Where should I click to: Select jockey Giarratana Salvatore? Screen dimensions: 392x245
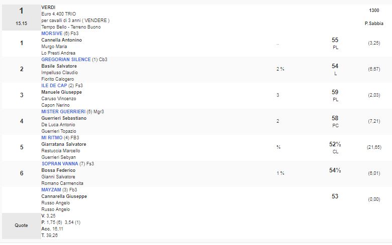pyautogui.click(x=64, y=144)
